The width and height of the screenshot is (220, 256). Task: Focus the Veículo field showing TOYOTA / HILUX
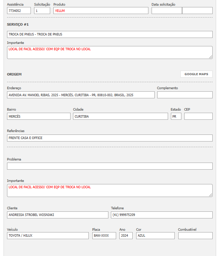click(x=48, y=236)
